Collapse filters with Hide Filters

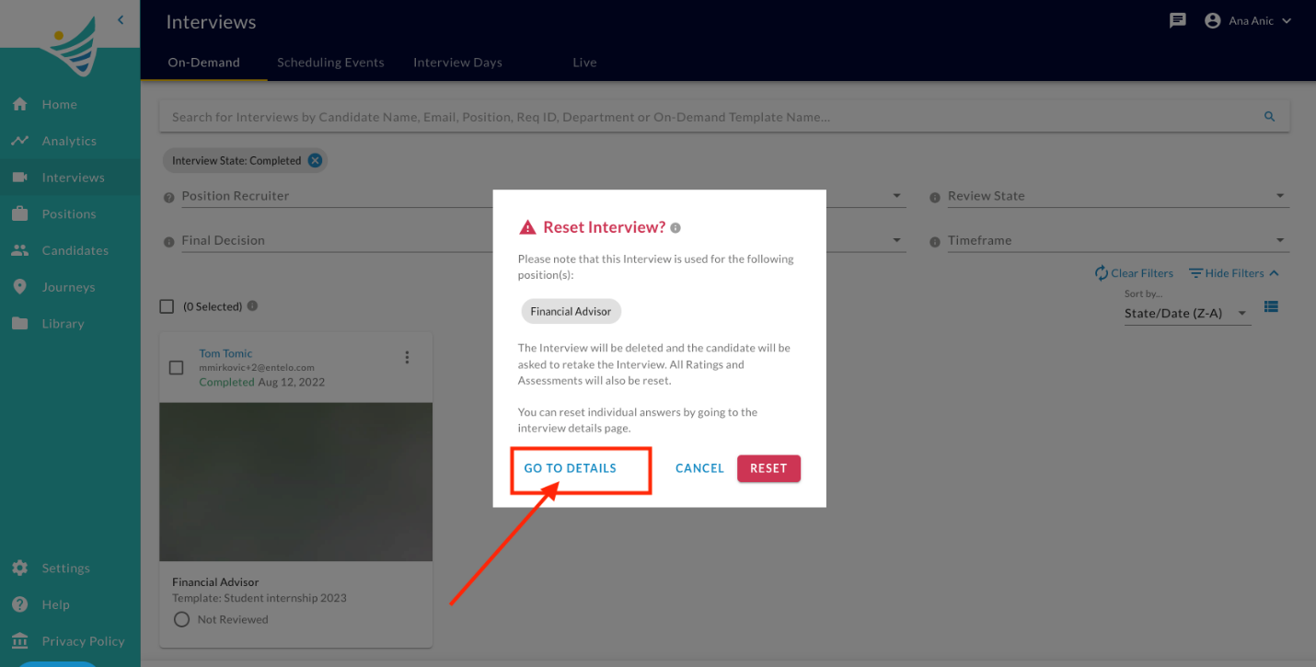(1234, 273)
